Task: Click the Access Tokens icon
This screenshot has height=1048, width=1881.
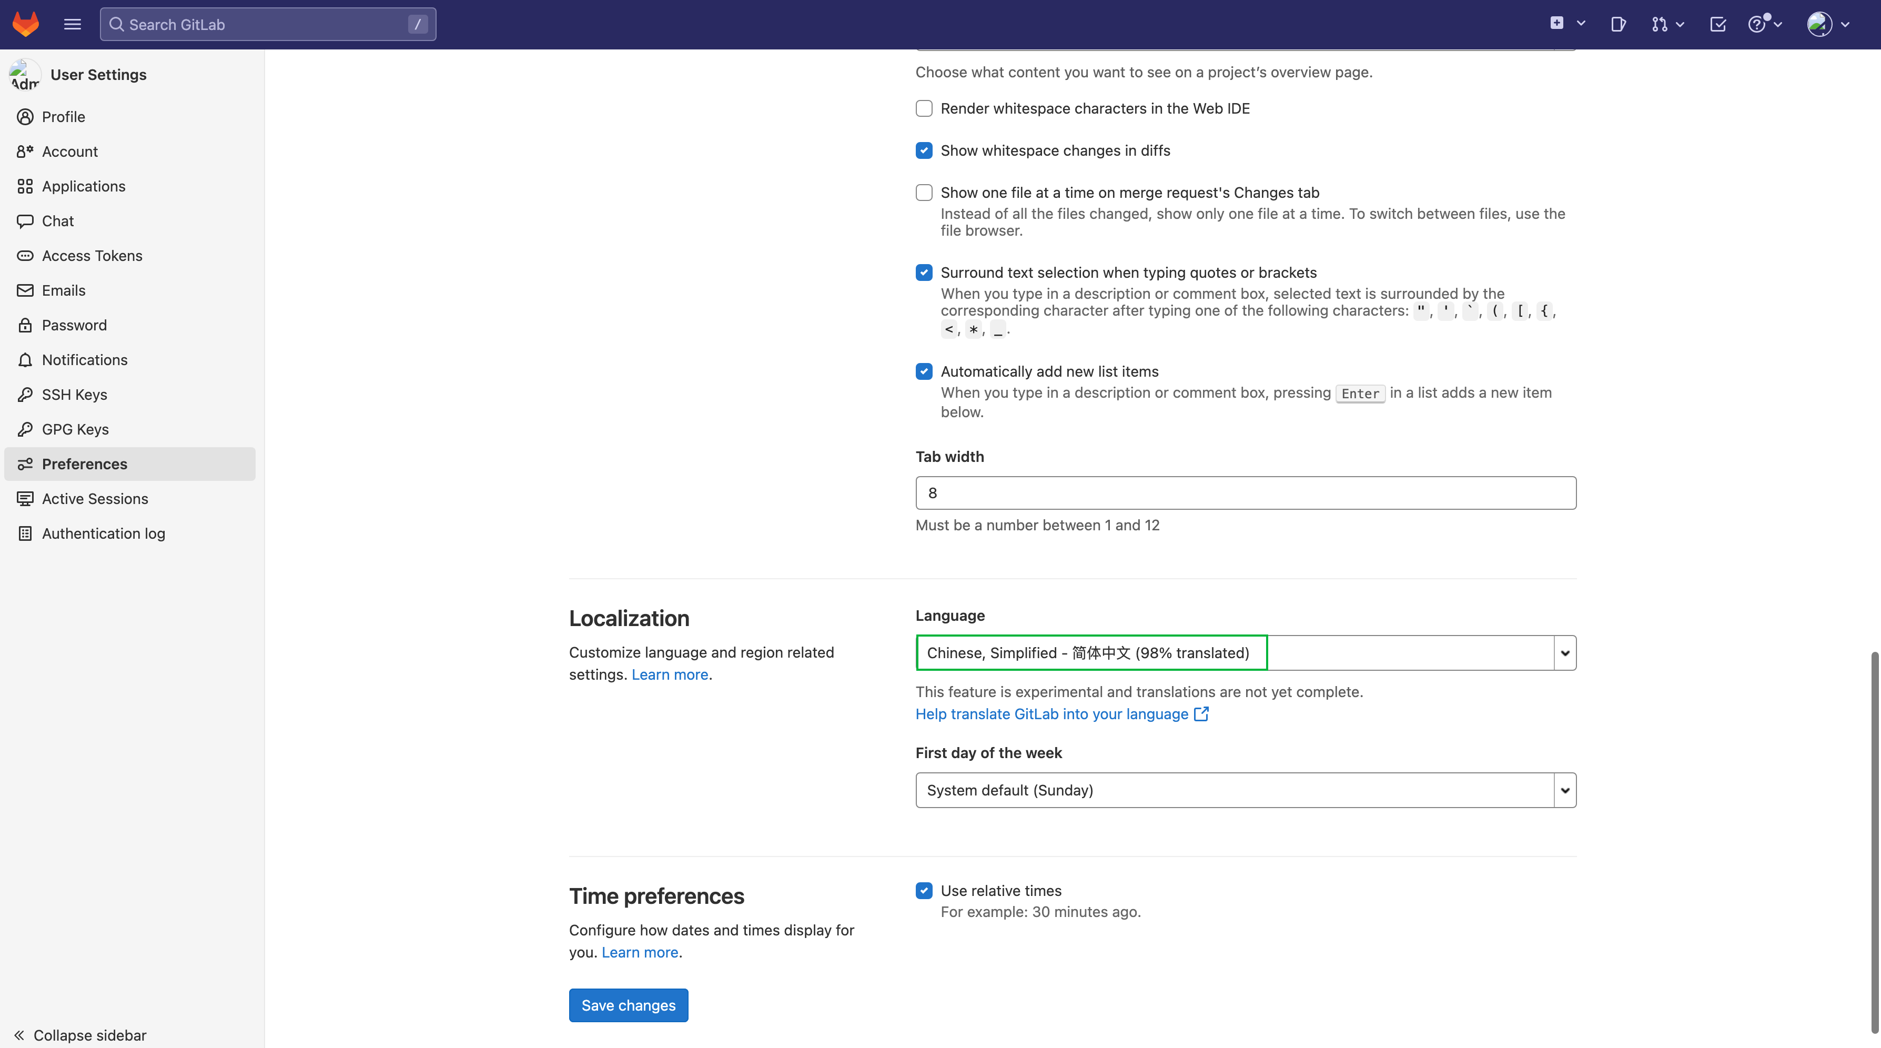Action: tap(25, 256)
